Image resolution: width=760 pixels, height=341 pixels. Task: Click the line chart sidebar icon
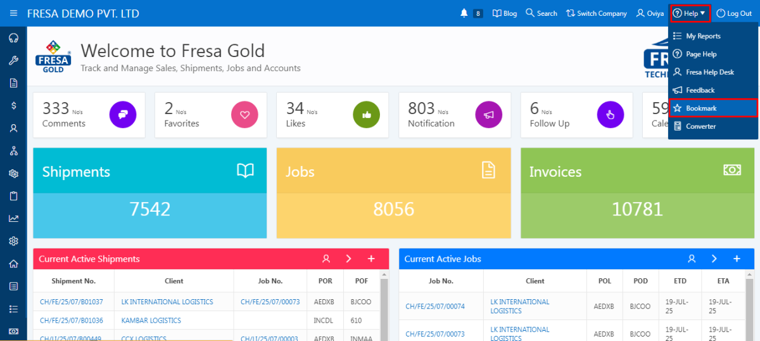point(13,219)
